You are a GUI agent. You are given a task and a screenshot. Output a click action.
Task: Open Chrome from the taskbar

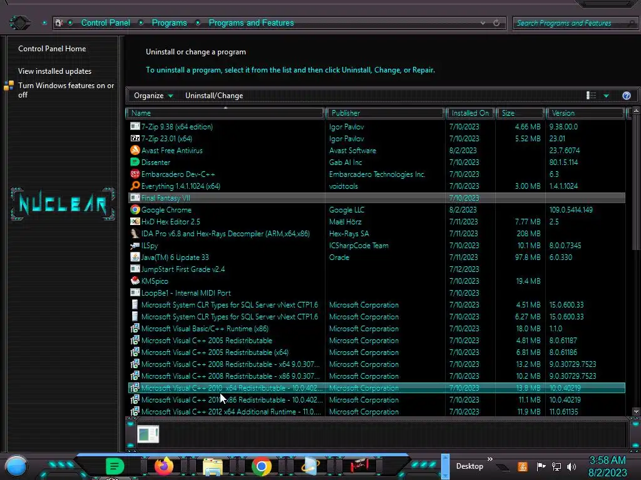[x=262, y=466]
